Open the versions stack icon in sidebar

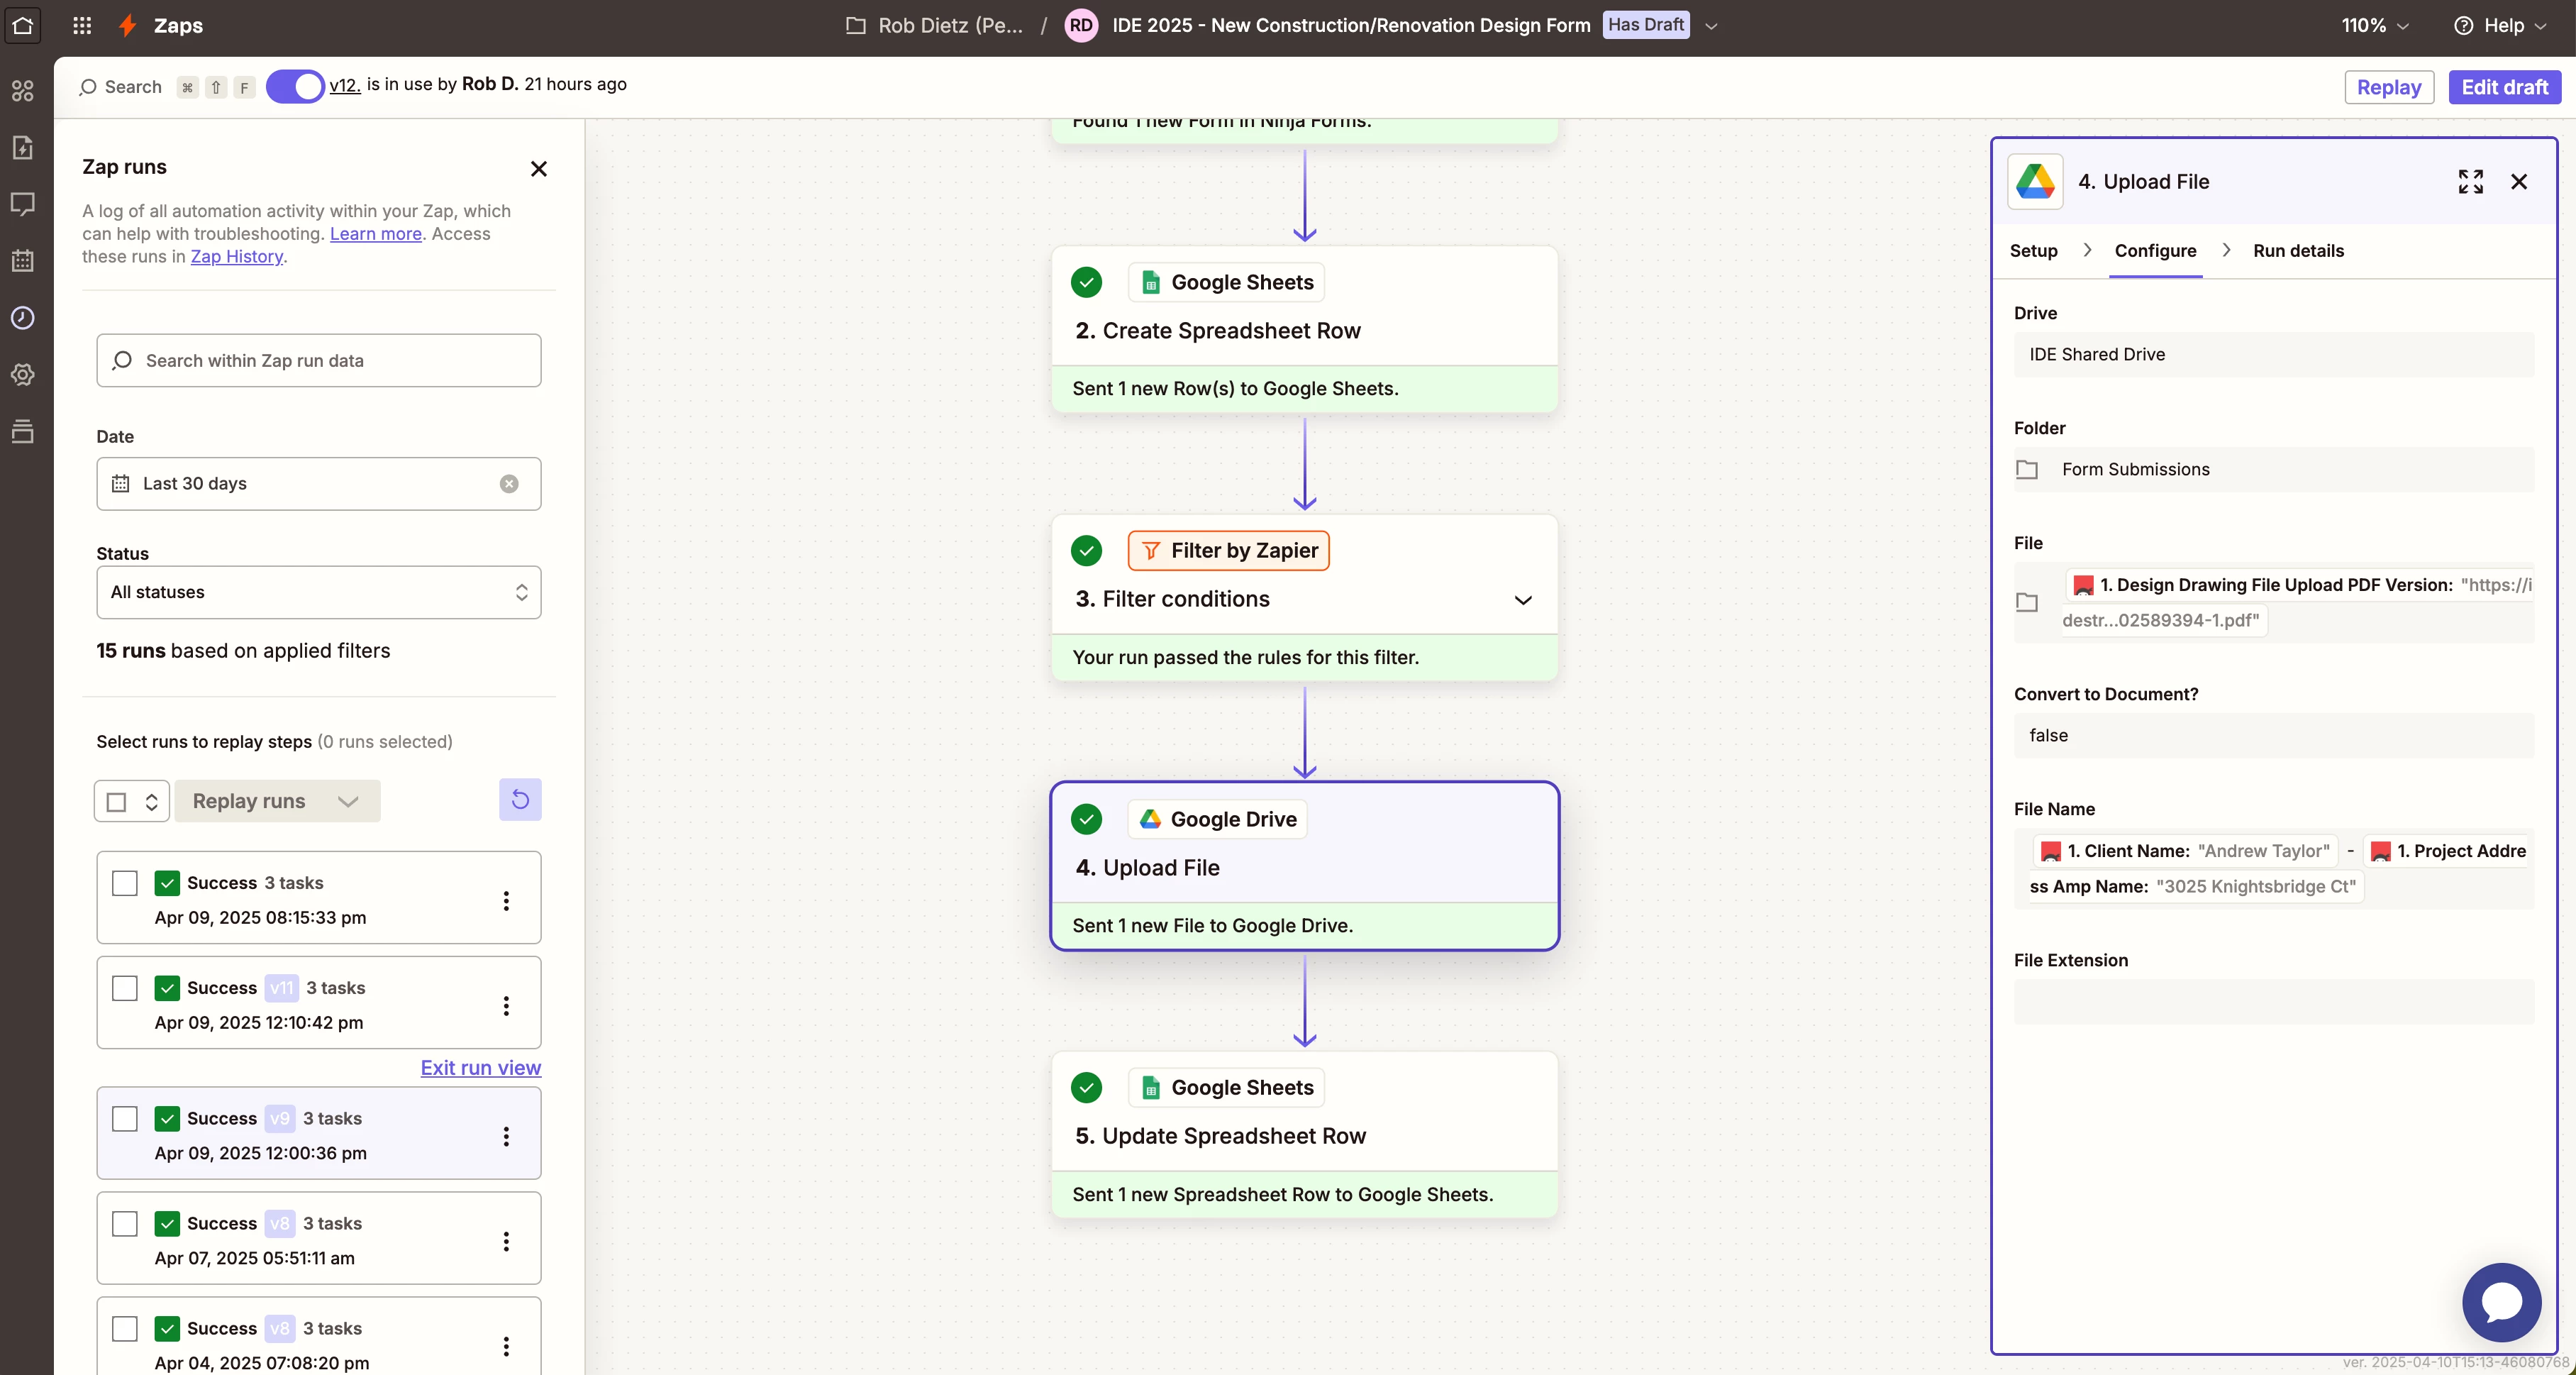(23, 432)
